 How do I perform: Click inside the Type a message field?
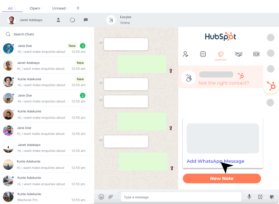pos(181,197)
